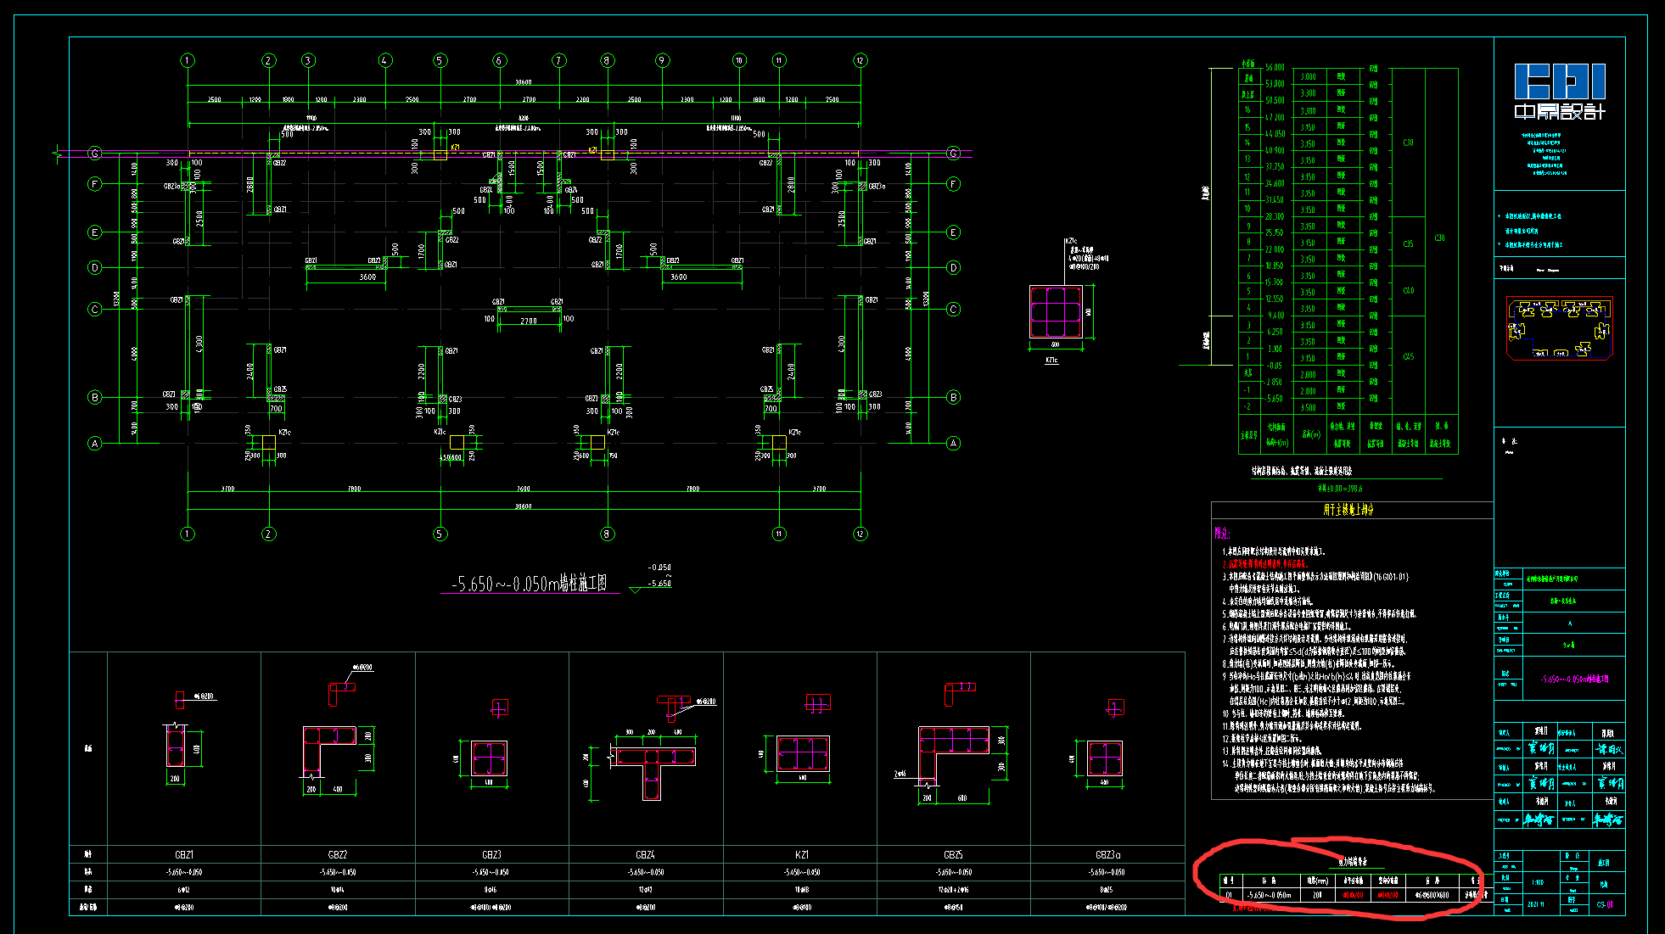Select the GBZ4 T-shaped section detail
1665x934 pixels.
coord(653,772)
